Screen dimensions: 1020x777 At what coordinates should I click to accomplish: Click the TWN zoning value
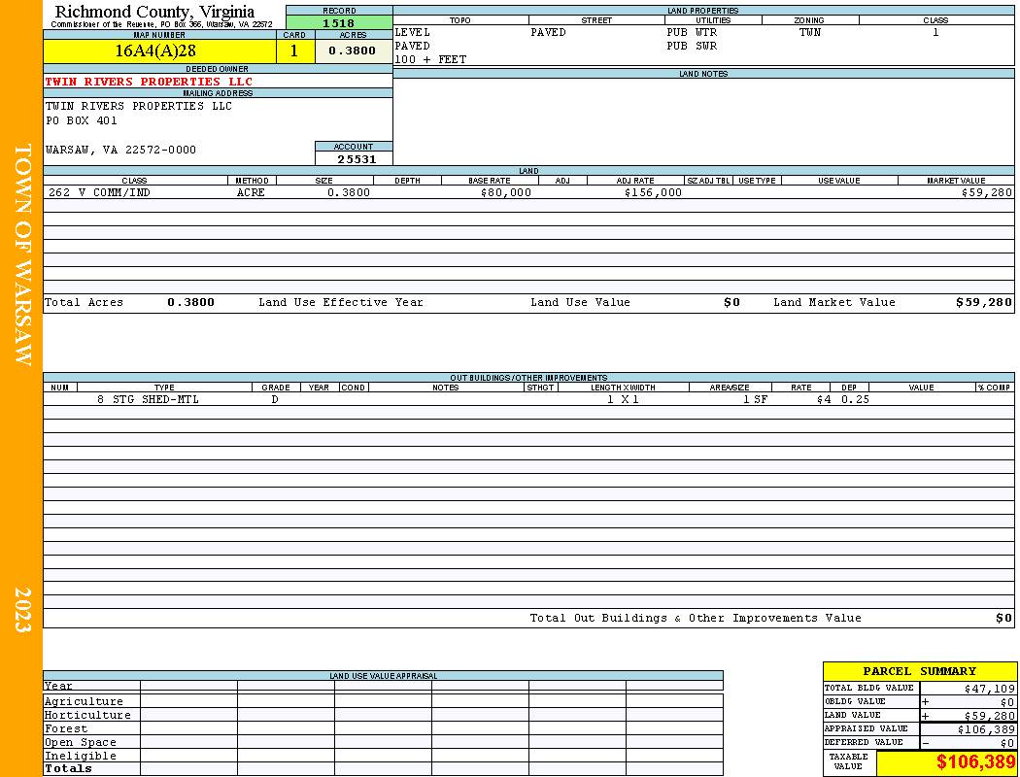pos(810,32)
